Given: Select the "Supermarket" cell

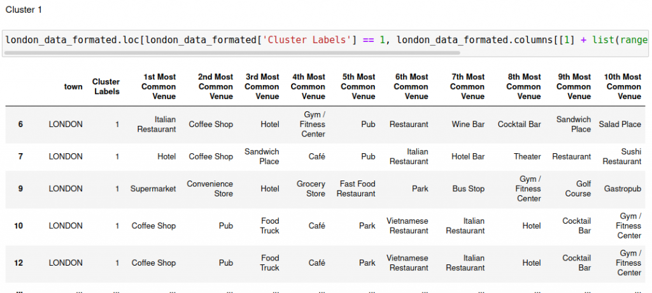Looking at the screenshot, I should pyautogui.click(x=153, y=189).
